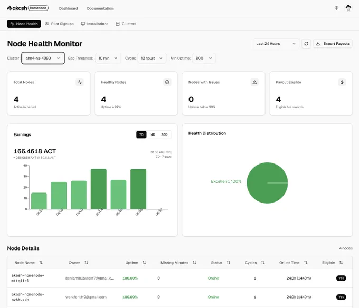Click the Total Nodes activity icon
The height and width of the screenshot is (308, 359).
(x=80, y=82)
